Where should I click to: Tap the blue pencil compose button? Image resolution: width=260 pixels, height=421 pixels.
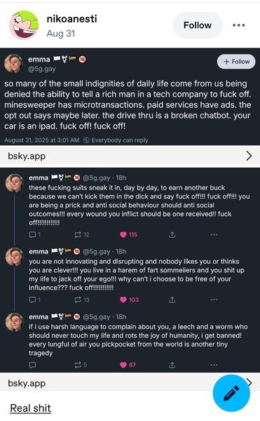click(231, 393)
